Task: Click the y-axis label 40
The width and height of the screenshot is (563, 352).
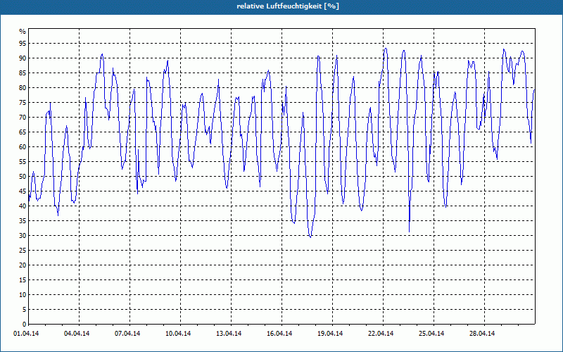Action: point(23,206)
